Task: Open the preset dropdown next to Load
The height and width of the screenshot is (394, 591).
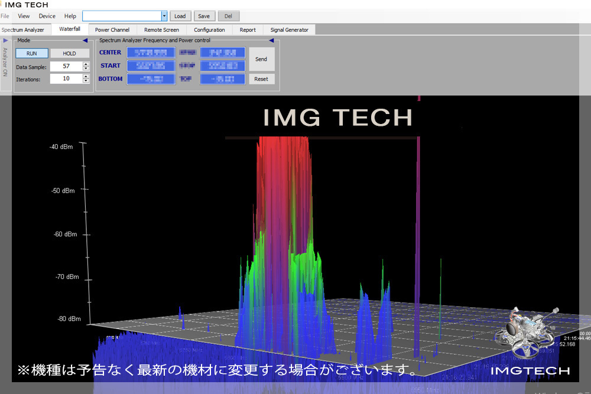Action: point(164,16)
